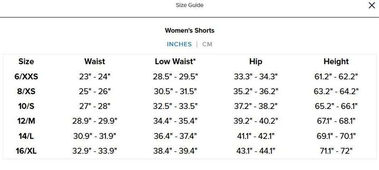Click the Height column header
This screenshot has height=170, width=379.
tap(336, 62)
